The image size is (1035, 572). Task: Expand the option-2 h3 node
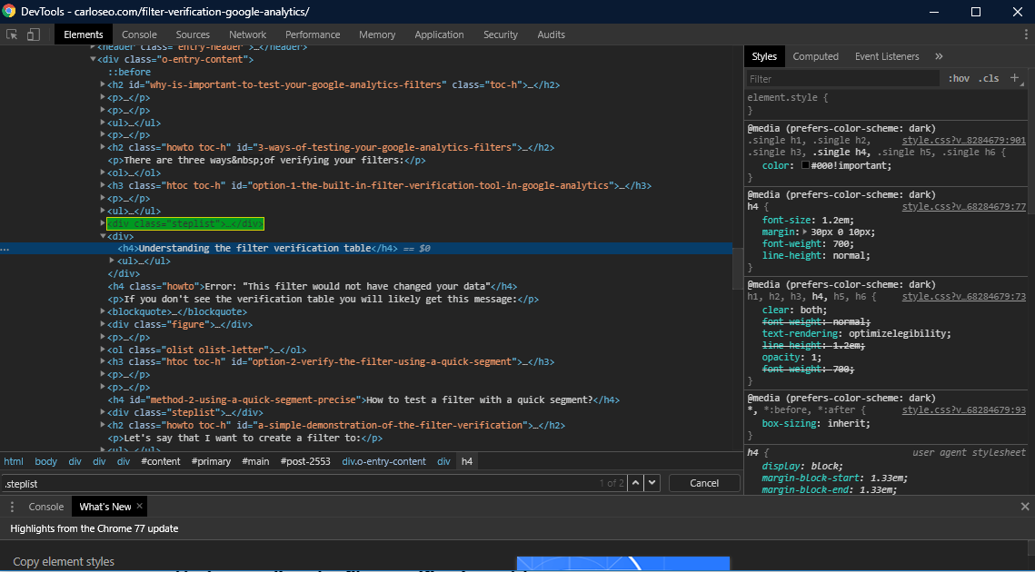[x=103, y=361]
